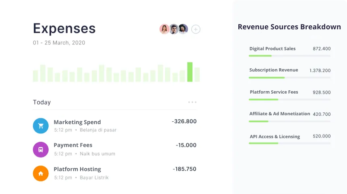Add a member with the plus button
347x194 pixels.
(x=196, y=29)
